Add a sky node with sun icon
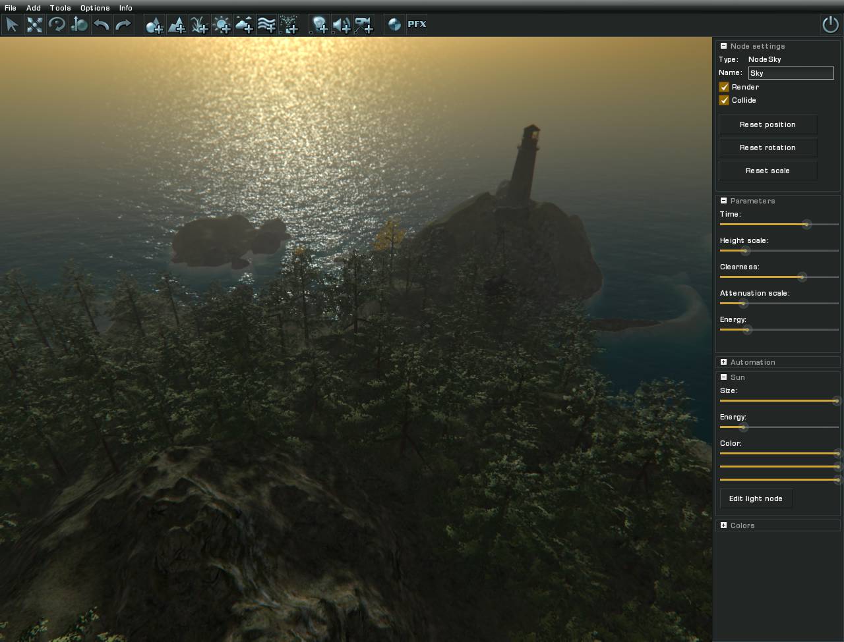844x642 pixels. pyautogui.click(x=222, y=25)
